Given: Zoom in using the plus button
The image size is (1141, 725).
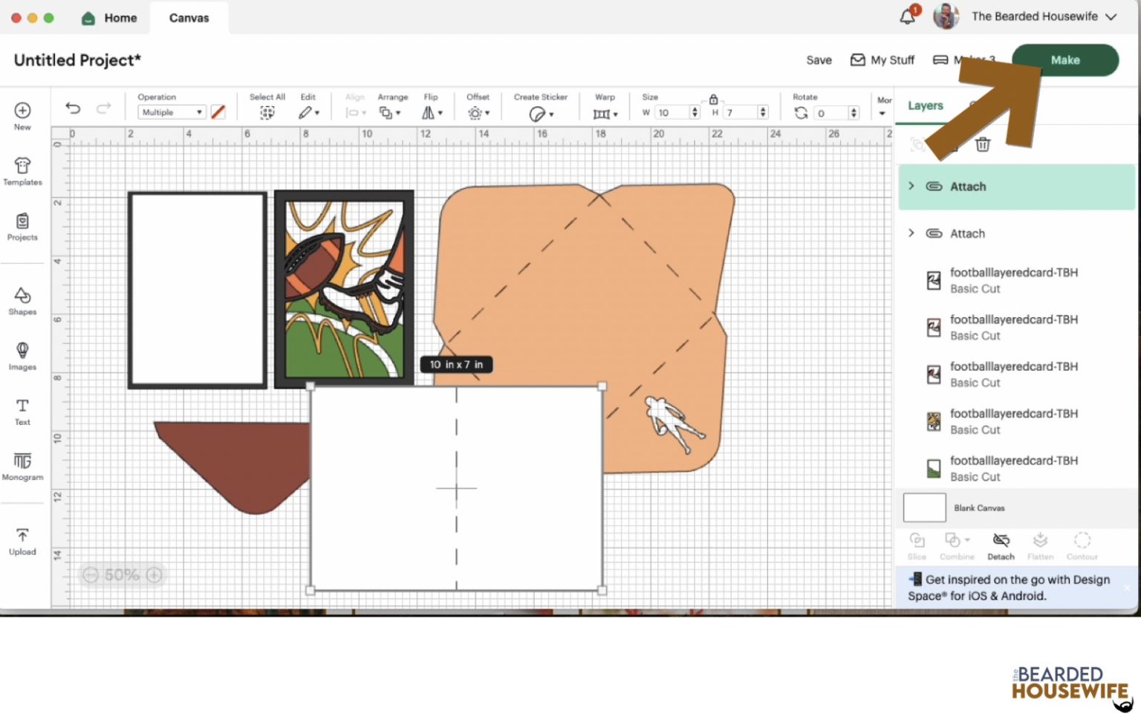Looking at the screenshot, I should (x=153, y=574).
